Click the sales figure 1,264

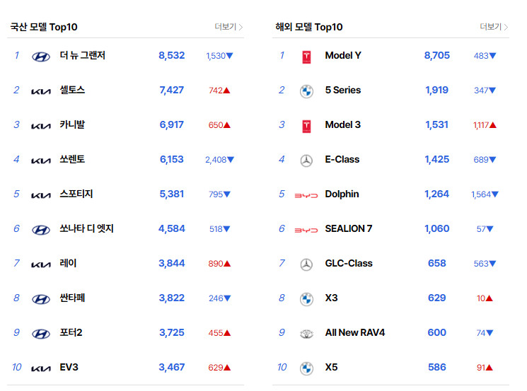tap(437, 194)
